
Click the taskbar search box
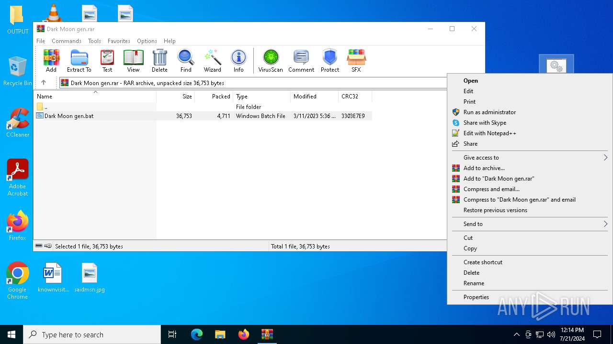click(x=92, y=334)
